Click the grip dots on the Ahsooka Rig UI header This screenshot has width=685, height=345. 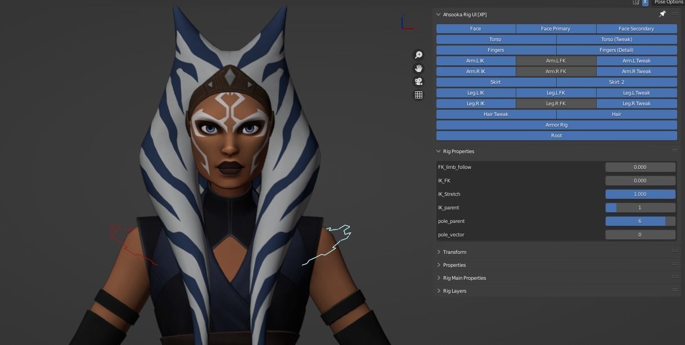pyautogui.click(x=674, y=14)
